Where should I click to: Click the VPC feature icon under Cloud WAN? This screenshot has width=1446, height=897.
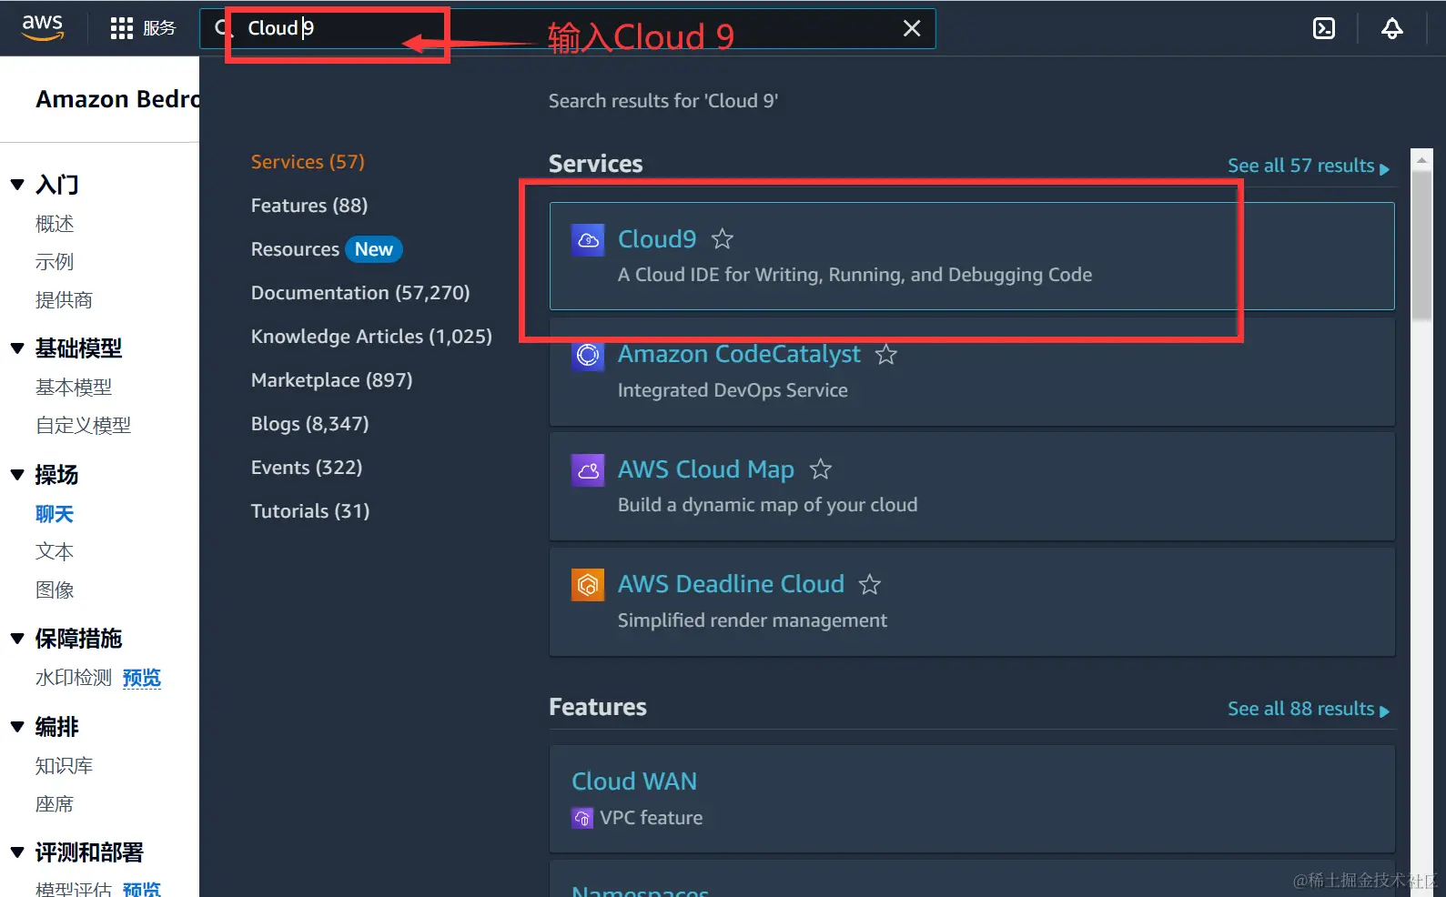(x=582, y=818)
